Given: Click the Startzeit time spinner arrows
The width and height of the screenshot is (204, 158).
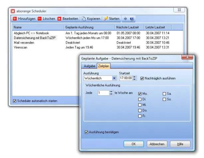Looking at the screenshot, I should tap(134, 78).
